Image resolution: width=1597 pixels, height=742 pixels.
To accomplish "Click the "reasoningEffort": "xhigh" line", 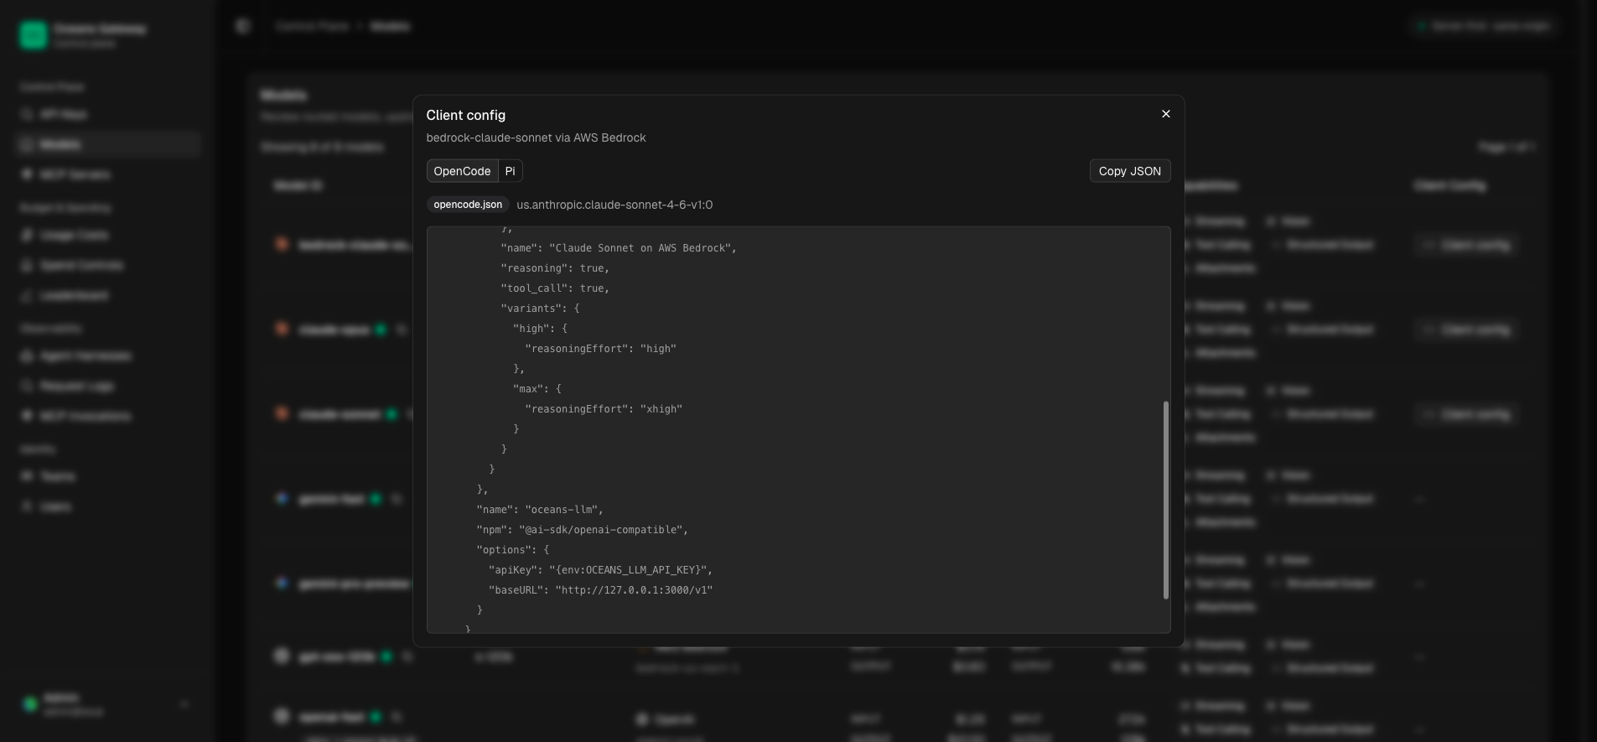I will pyautogui.click(x=604, y=409).
